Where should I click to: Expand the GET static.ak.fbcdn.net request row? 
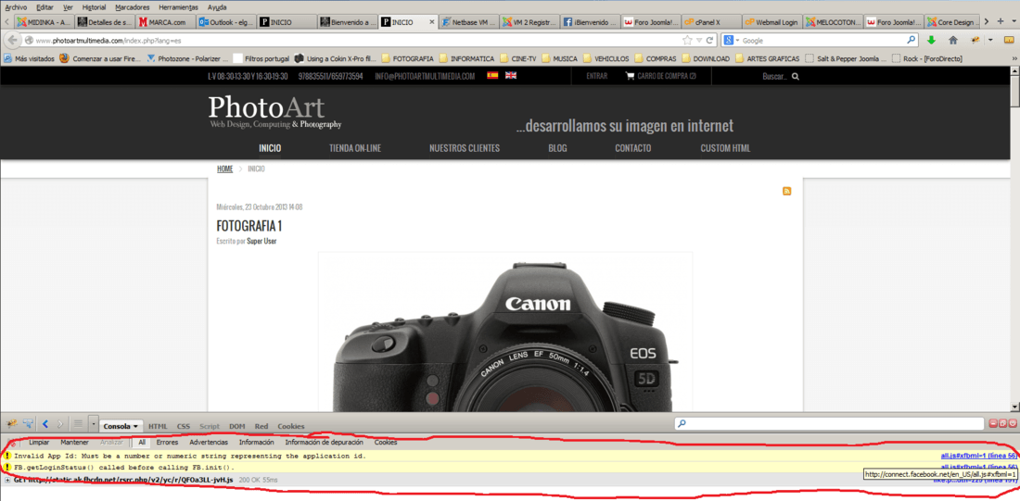[x=7, y=480]
